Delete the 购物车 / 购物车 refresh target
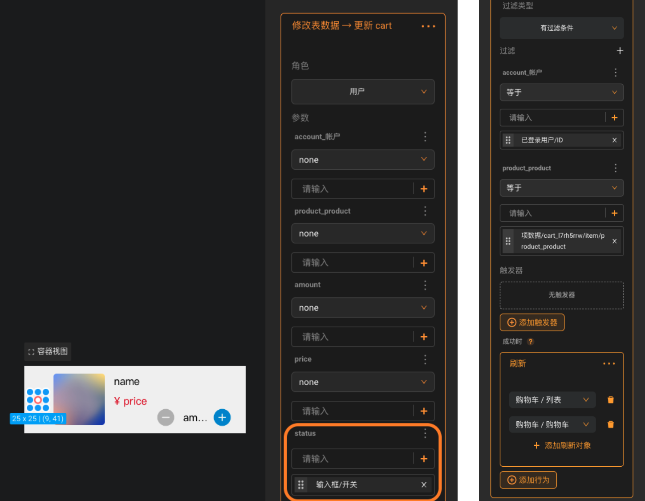The image size is (645, 501). pyautogui.click(x=611, y=424)
